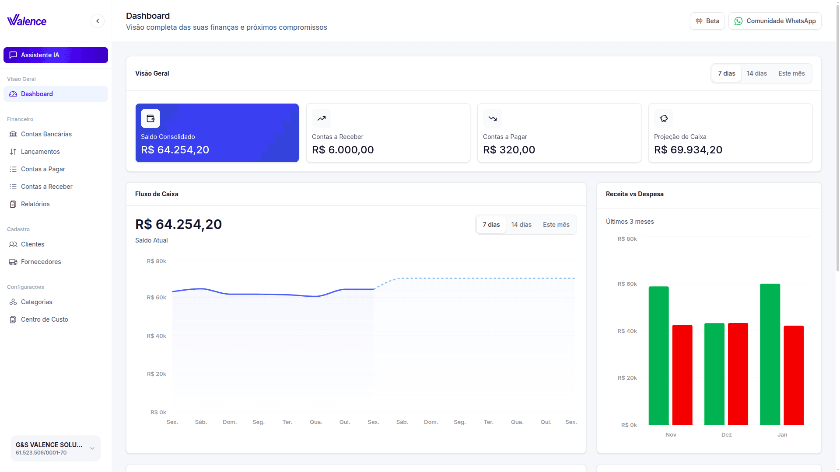Select the Clientes people icon
Viewport: 840px width, 472px height.
pyautogui.click(x=13, y=244)
